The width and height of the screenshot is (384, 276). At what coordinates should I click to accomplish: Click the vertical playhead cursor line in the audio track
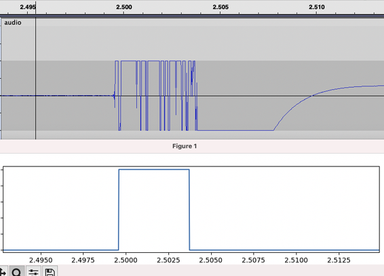pos(35,78)
